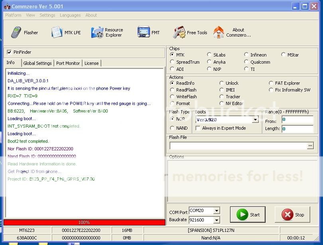Open the COM Port dropdown
This screenshot has height=245, width=323.
[x=217, y=211]
